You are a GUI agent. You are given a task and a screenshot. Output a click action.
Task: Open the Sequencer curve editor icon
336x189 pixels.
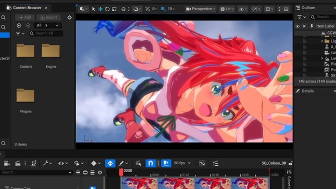point(202,163)
